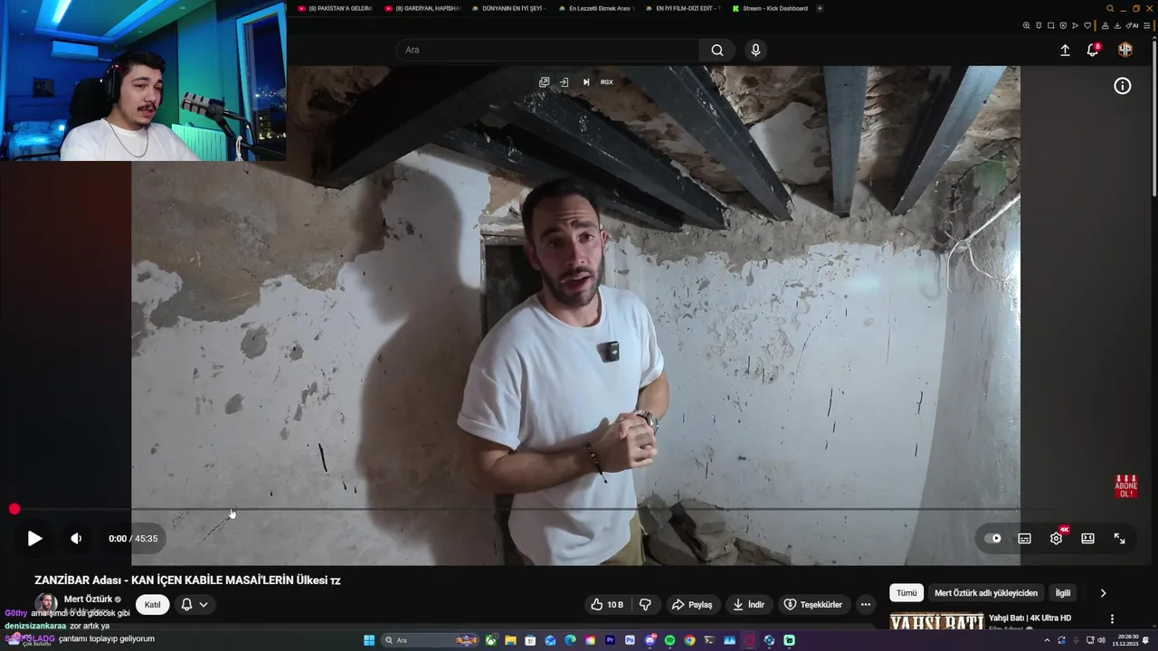Open Photoshop from the taskbar

(630, 640)
